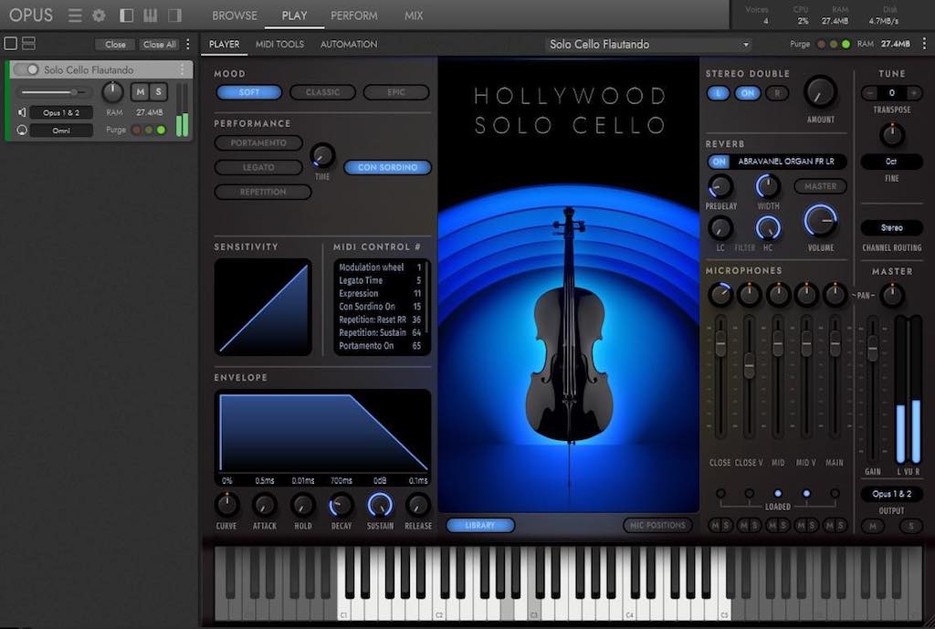Turn off the Reverb ON switch
Viewport: 935px width, 629px height.
click(x=720, y=162)
